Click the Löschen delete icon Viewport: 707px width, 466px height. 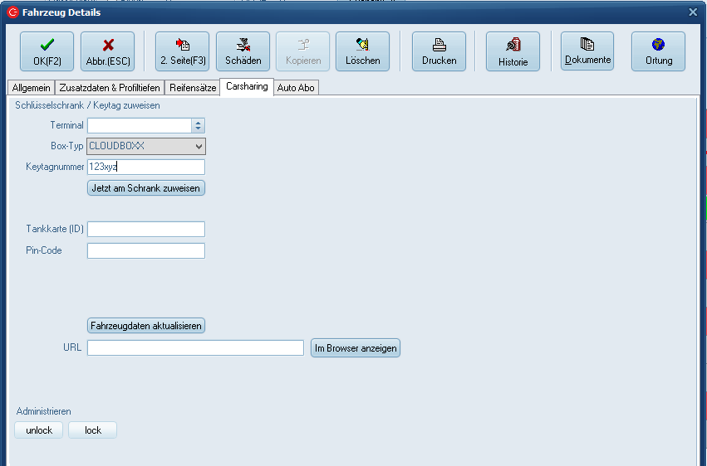click(x=362, y=51)
